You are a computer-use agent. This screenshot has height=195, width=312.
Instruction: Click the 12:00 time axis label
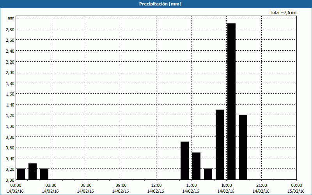[x=156, y=186]
